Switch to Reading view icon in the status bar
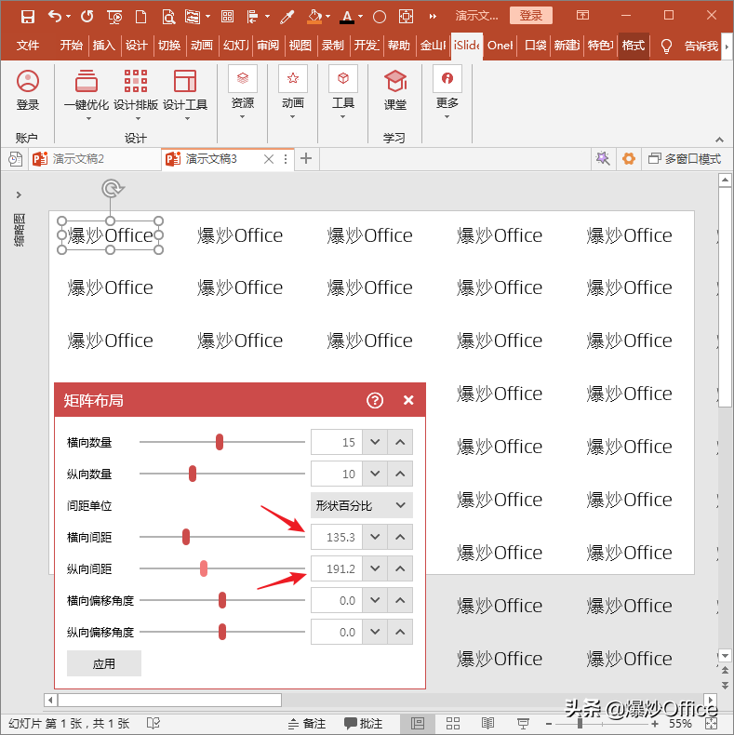The width and height of the screenshot is (734, 735). 487,723
